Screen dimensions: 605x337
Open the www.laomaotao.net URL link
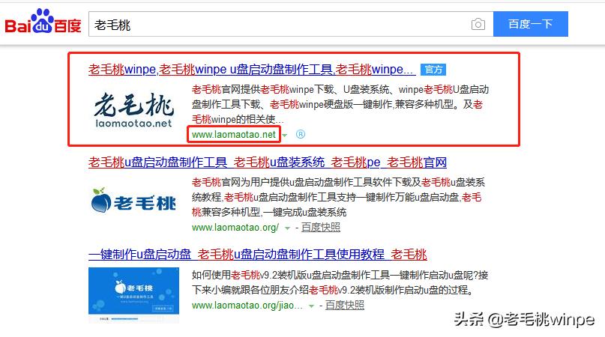point(234,135)
